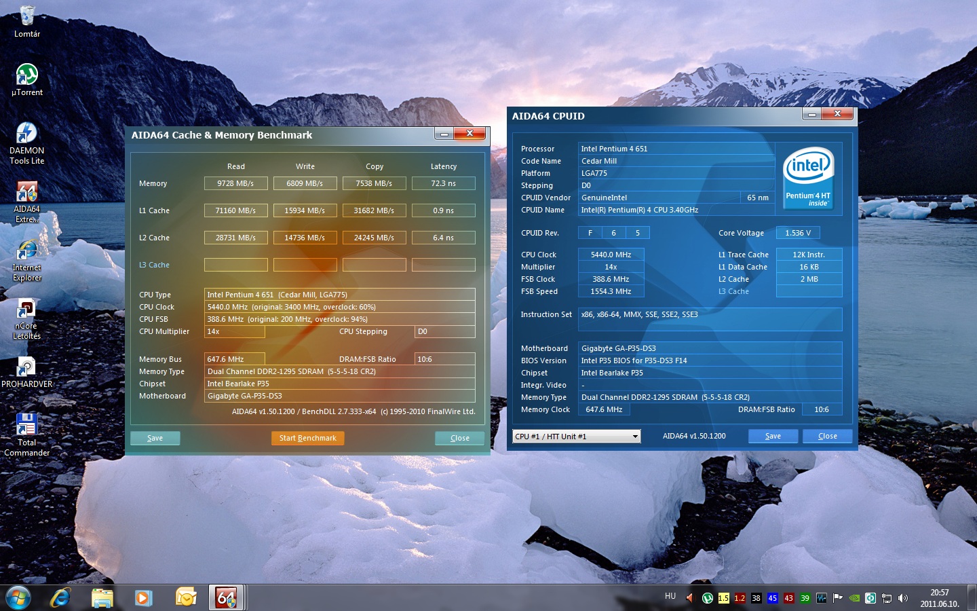The image size is (977, 611).
Task: Minimize the AIDA64 CPUID window
Action: pyautogui.click(x=812, y=114)
